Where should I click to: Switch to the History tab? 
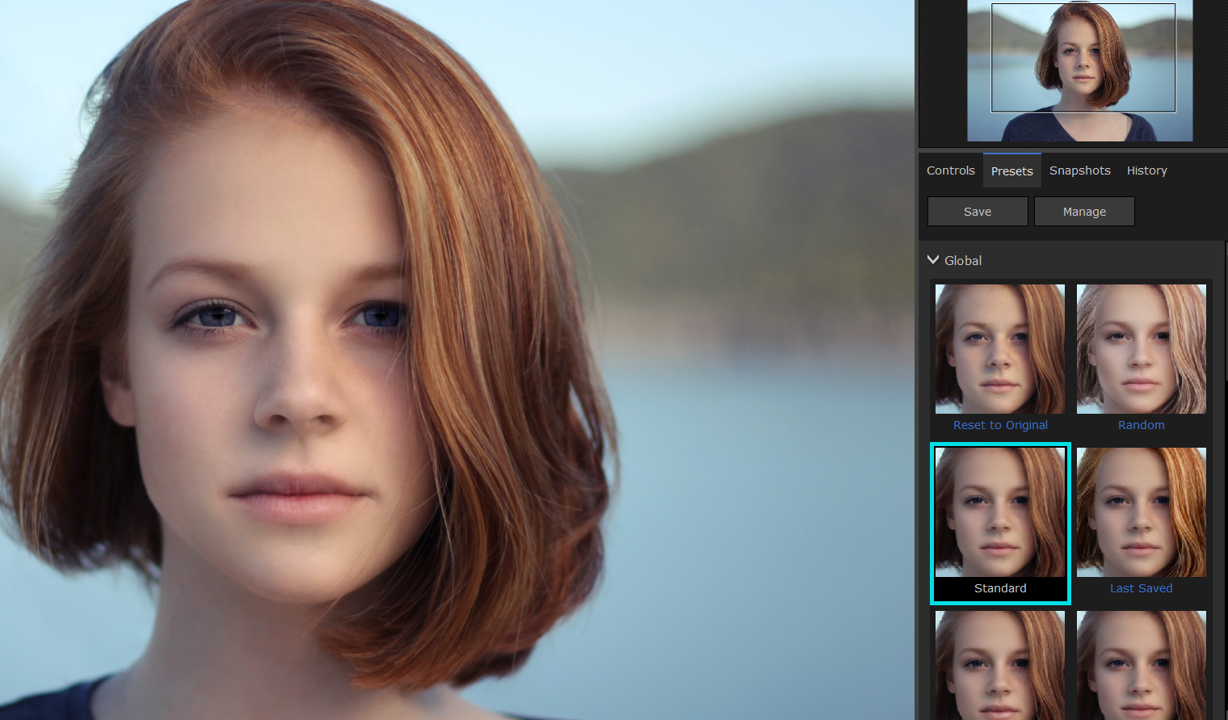pos(1146,171)
